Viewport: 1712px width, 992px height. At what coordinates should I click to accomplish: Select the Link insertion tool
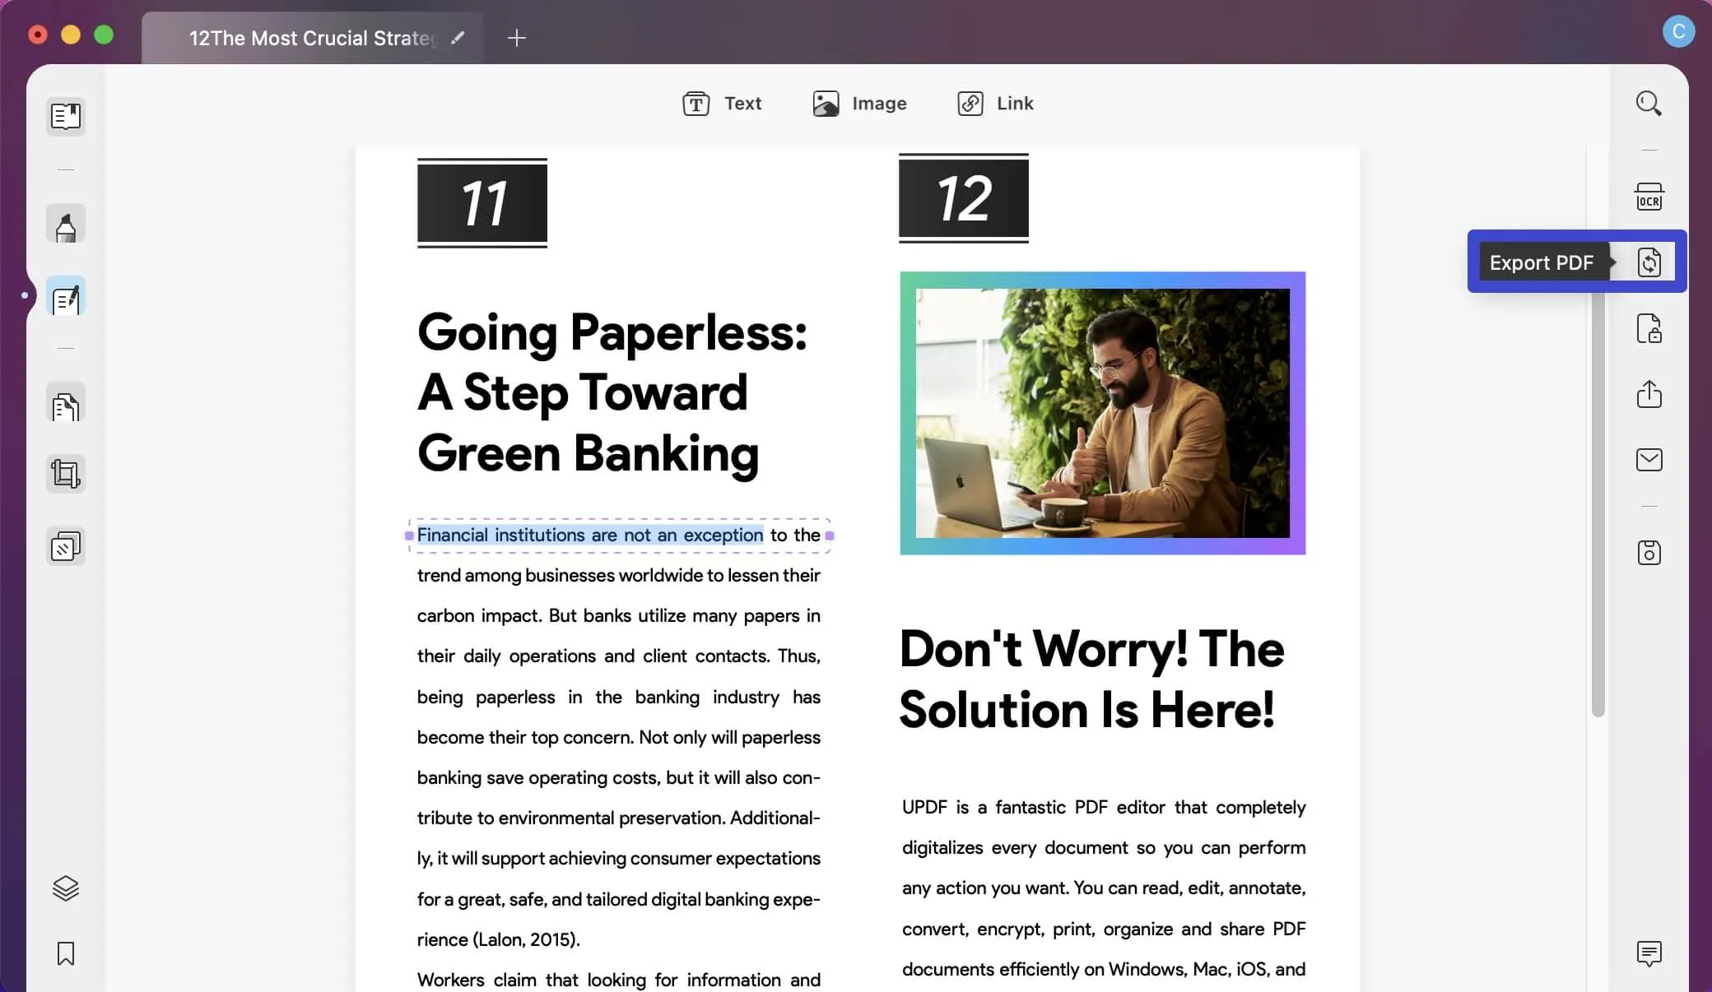pyautogui.click(x=996, y=101)
